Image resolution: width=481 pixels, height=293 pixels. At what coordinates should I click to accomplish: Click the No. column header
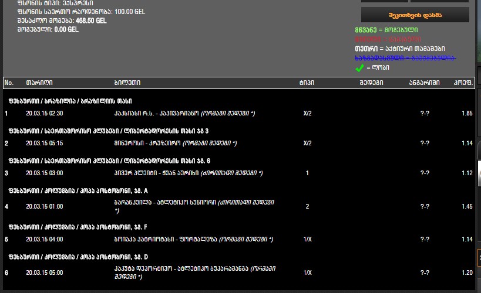point(9,83)
